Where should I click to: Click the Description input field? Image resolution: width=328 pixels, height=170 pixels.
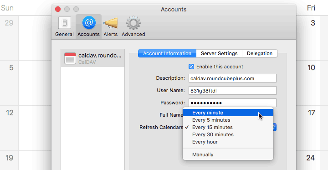[232, 78]
